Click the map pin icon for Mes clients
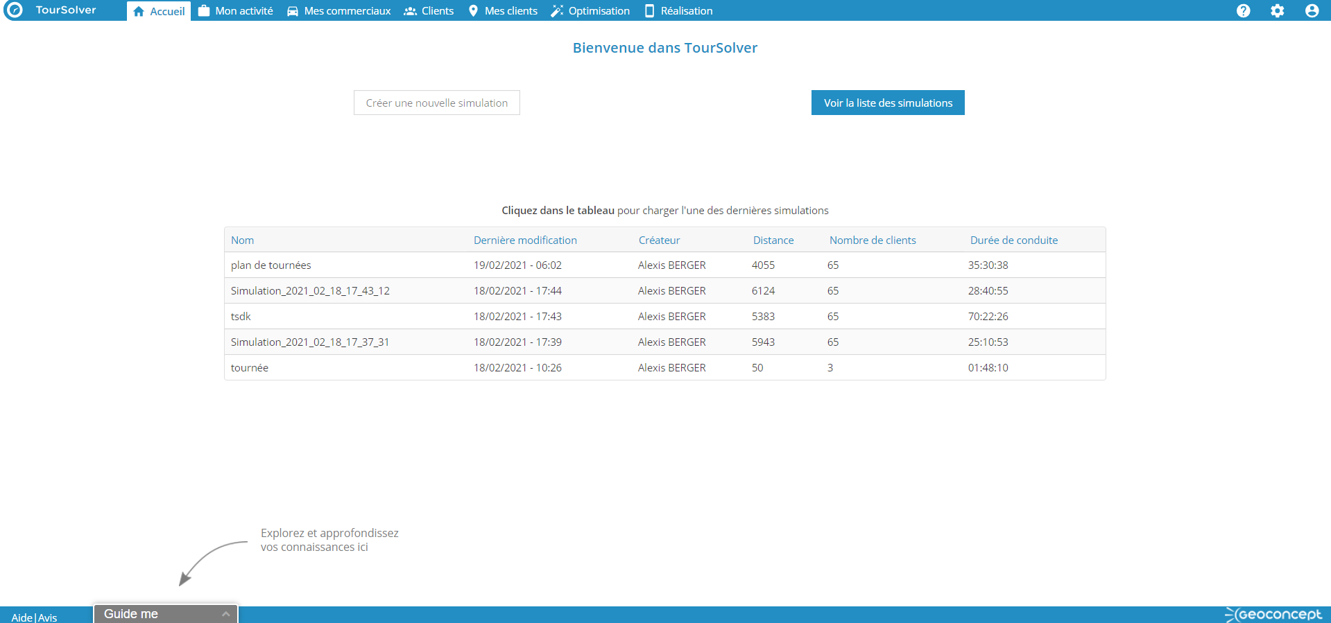The height and width of the screenshot is (623, 1331). point(473,11)
